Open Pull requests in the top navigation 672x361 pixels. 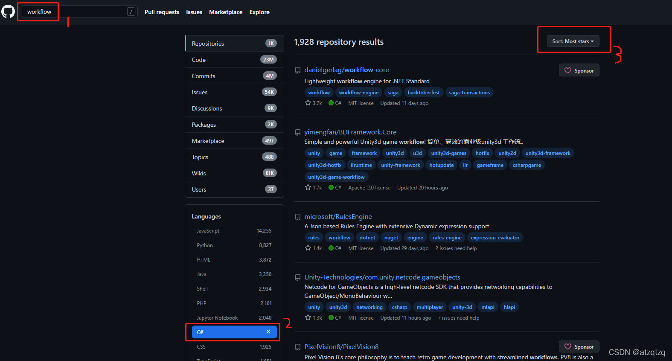pyautogui.click(x=162, y=12)
